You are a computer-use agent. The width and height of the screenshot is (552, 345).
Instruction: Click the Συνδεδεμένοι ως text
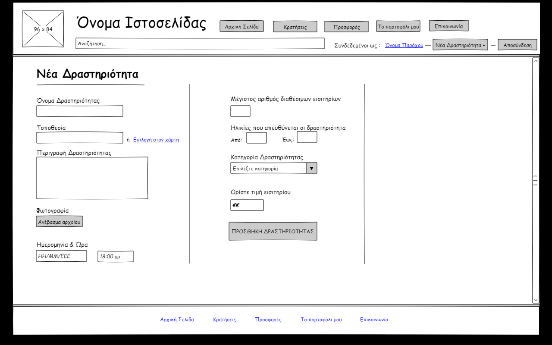click(x=358, y=45)
